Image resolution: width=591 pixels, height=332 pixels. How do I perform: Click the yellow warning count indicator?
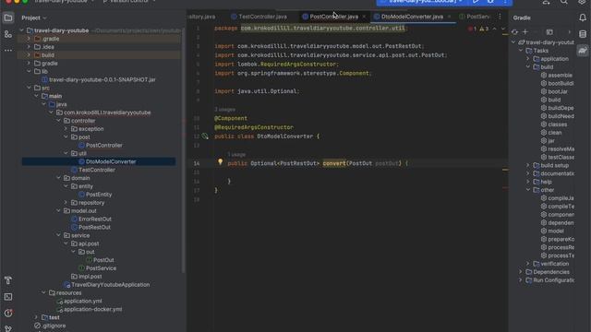pyautogui.click(x=484, y=29)
